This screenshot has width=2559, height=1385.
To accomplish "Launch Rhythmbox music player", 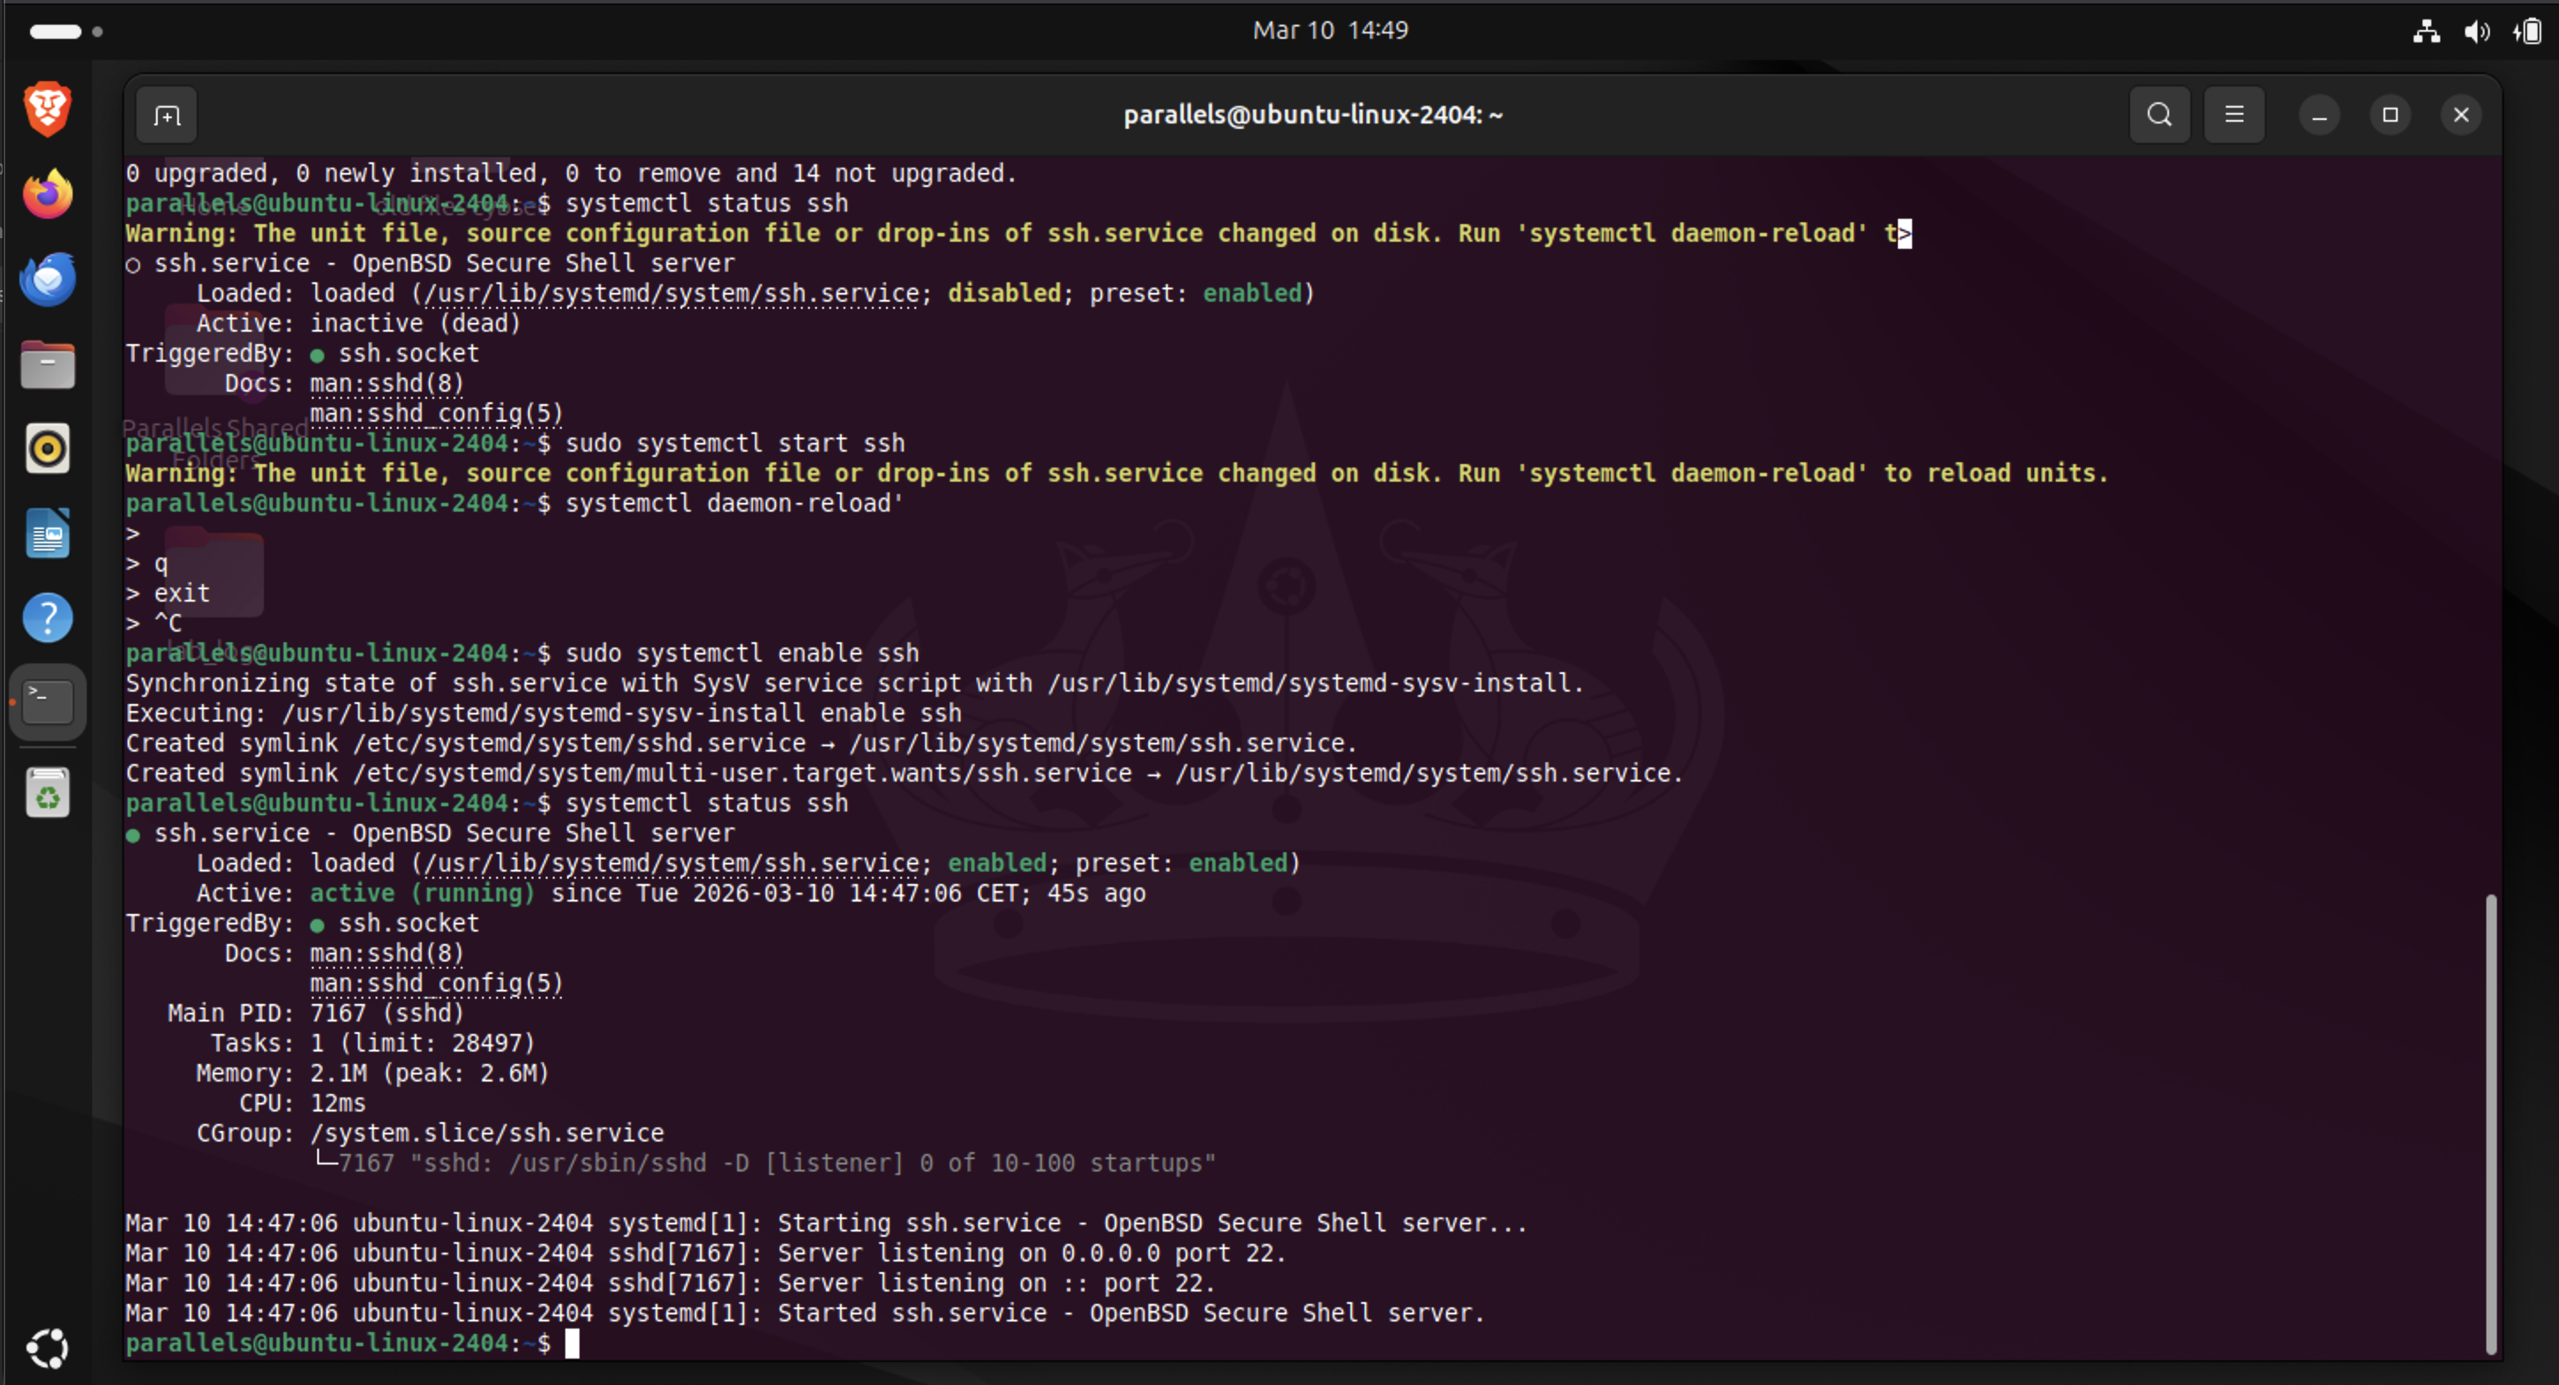I will [48, 449].
